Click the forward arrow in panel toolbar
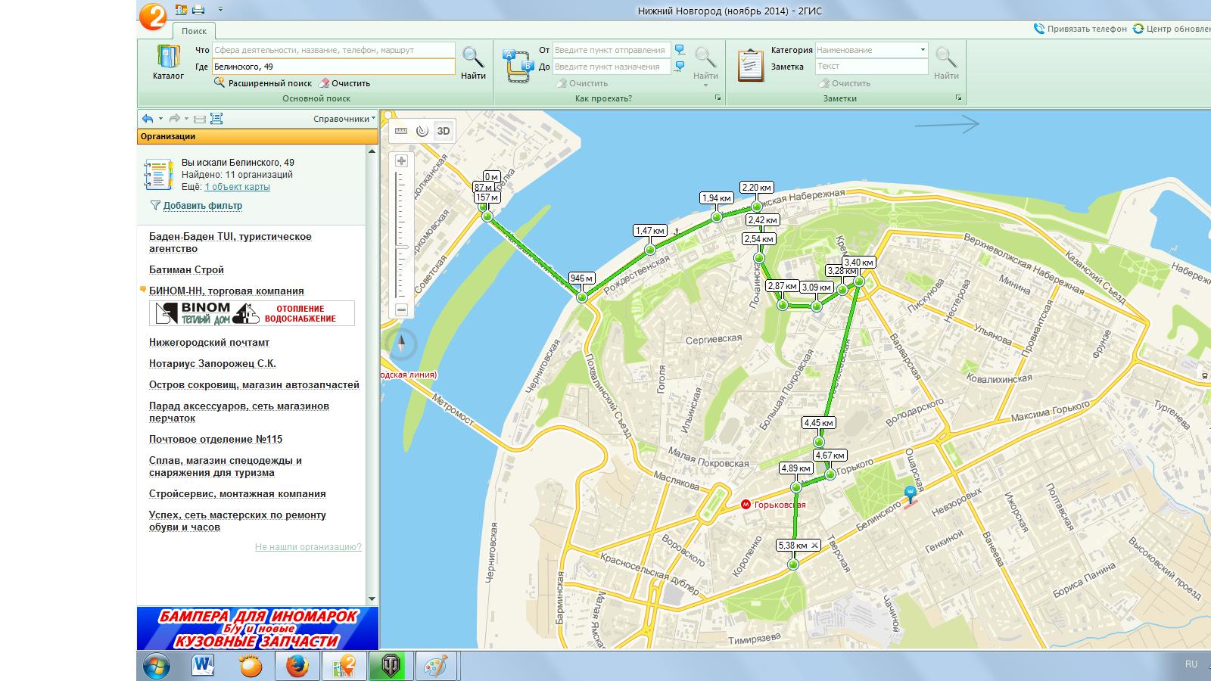The image size is (1211, 681). (x=174, y=119)
